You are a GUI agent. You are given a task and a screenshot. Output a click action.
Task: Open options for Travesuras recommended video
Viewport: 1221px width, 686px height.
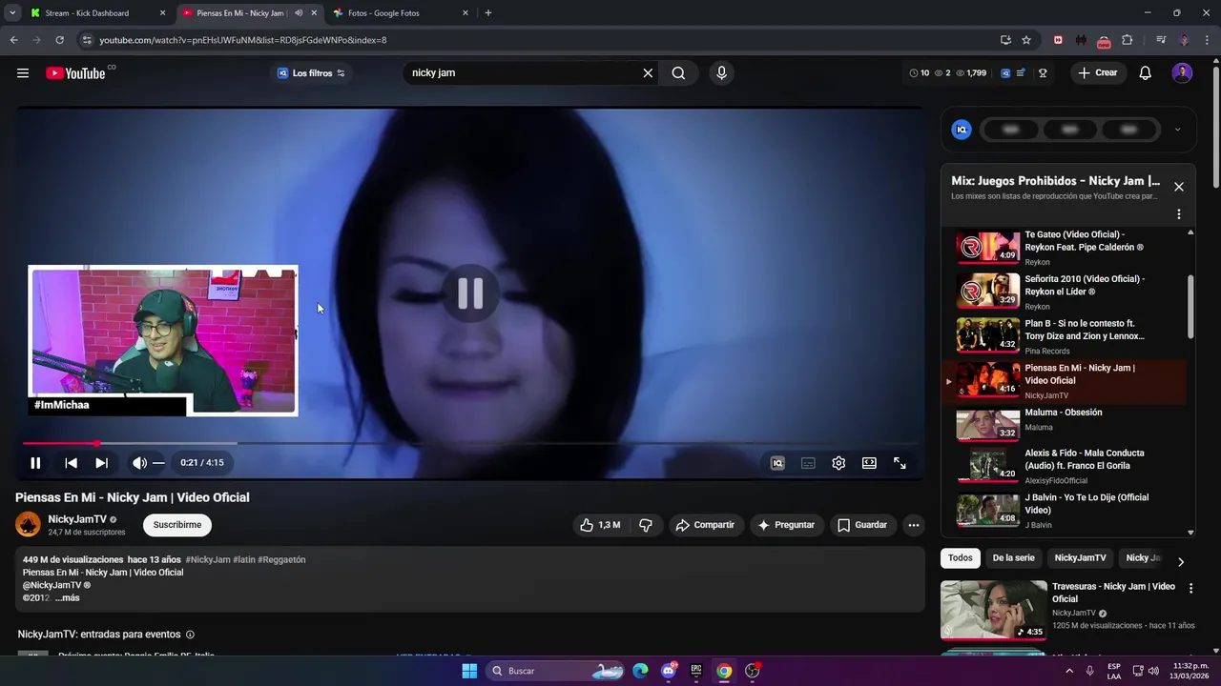coord(1190,589)
